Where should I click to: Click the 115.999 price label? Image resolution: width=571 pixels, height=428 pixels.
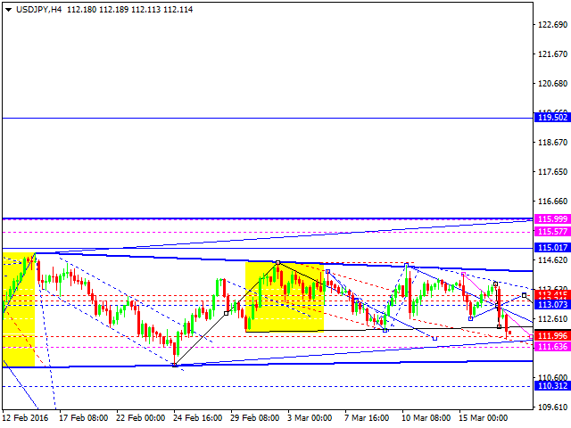550,219
